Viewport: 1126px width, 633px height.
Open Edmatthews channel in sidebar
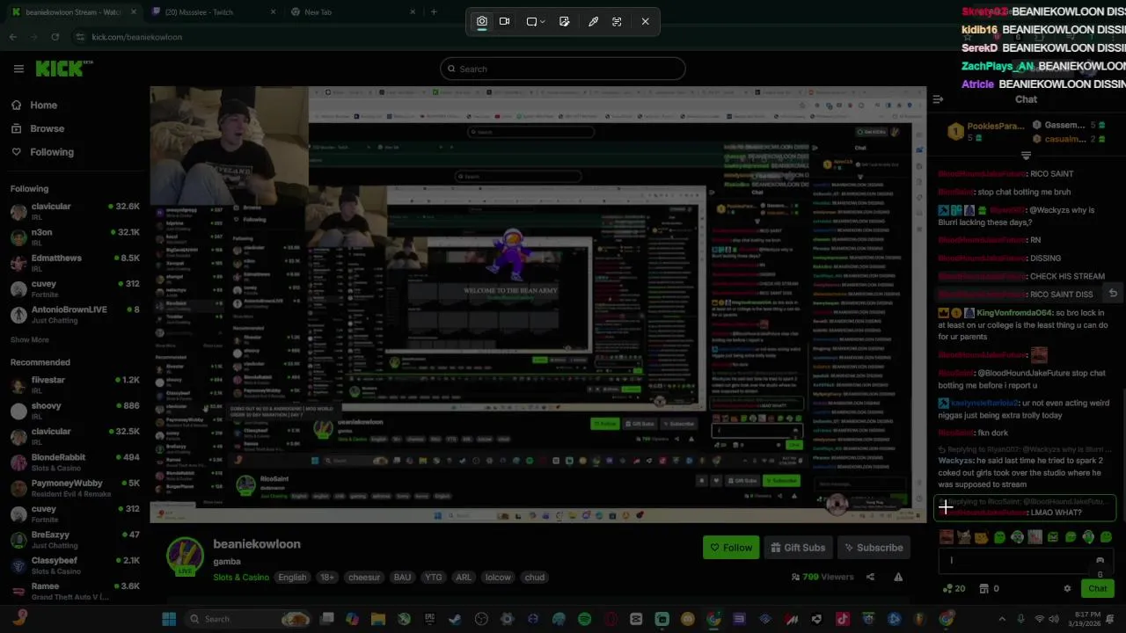pos(75,263)
